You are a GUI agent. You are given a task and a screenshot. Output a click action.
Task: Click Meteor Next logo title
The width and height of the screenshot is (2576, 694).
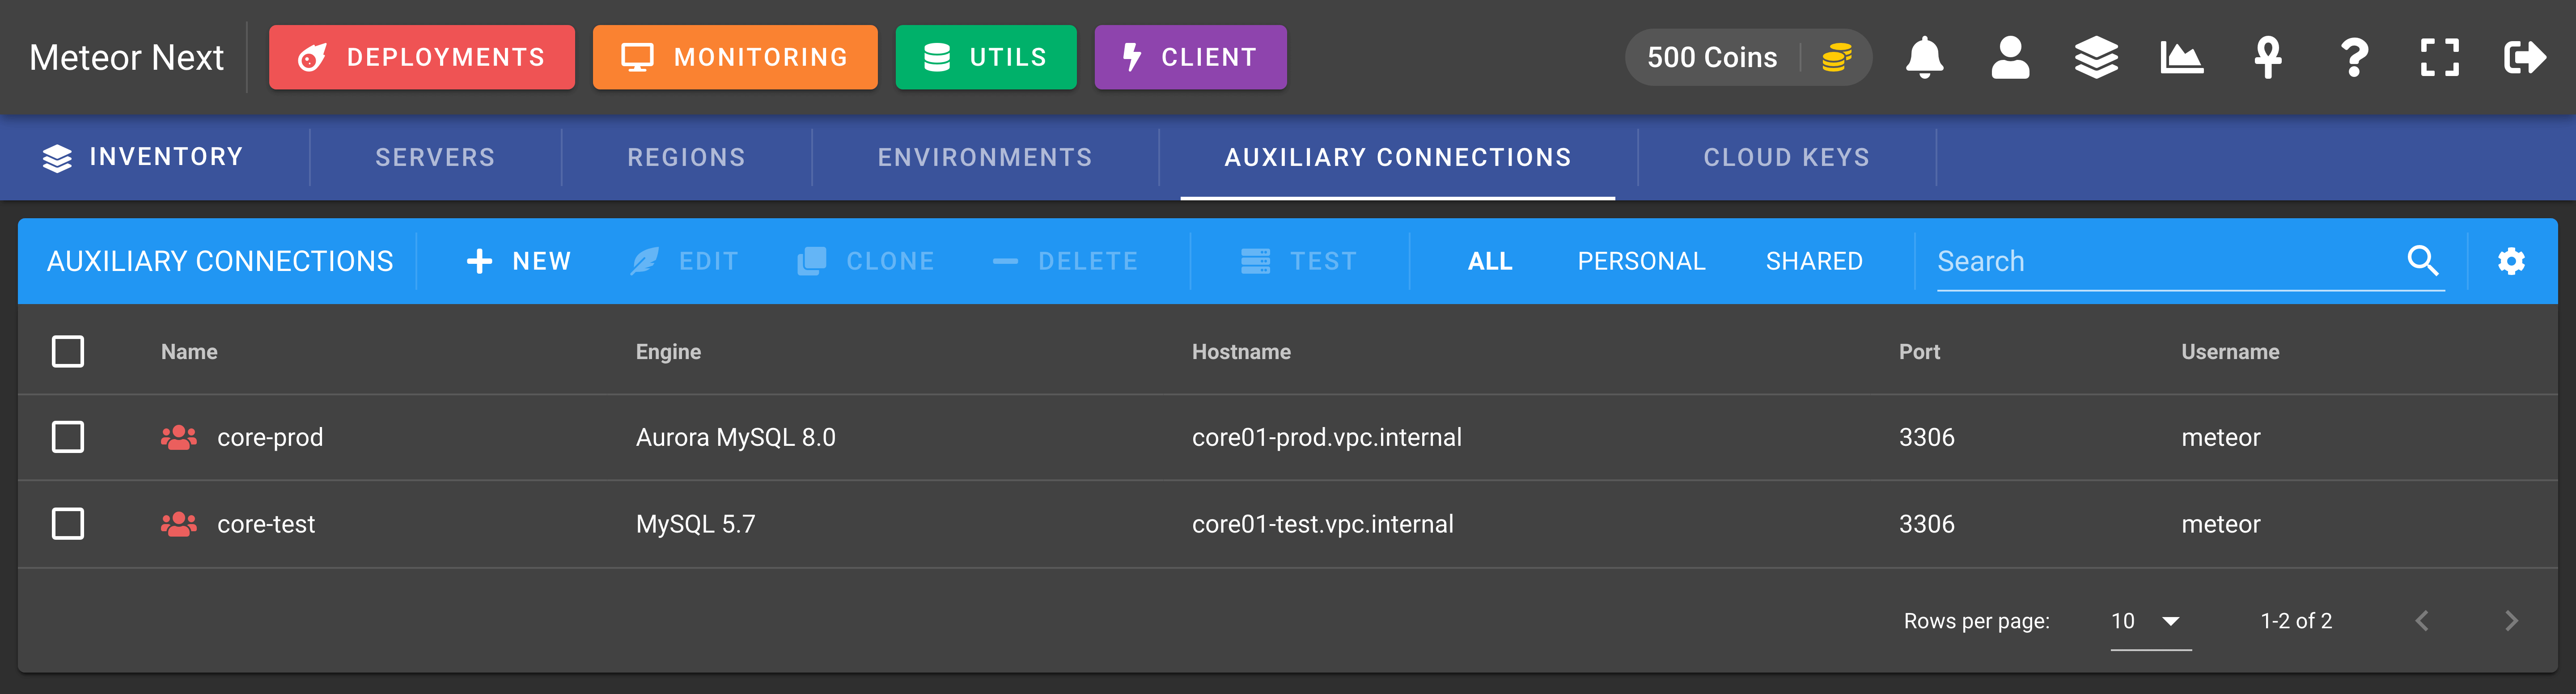126,57
